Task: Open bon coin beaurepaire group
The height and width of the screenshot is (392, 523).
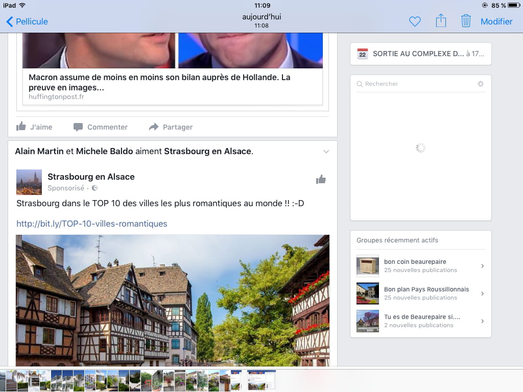Action: click(x=421, y=266)
